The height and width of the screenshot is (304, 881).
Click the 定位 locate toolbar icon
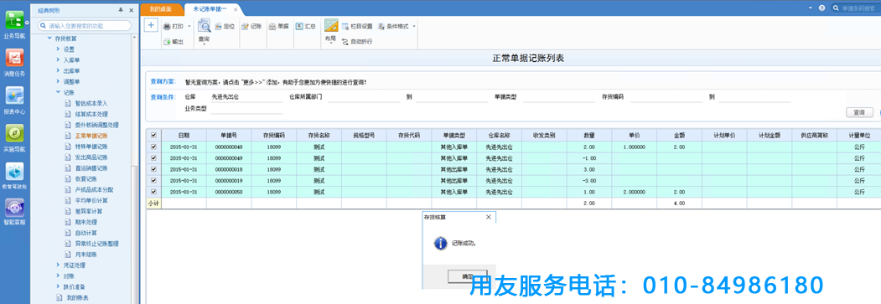(219, 26)
